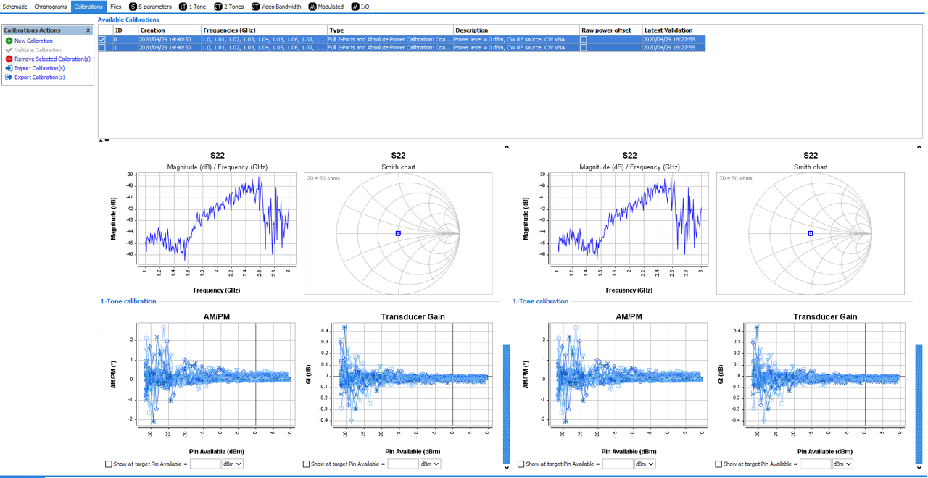Tick 'Show at target Pin Available' under right Transducer Gain chart

point(718,464)
